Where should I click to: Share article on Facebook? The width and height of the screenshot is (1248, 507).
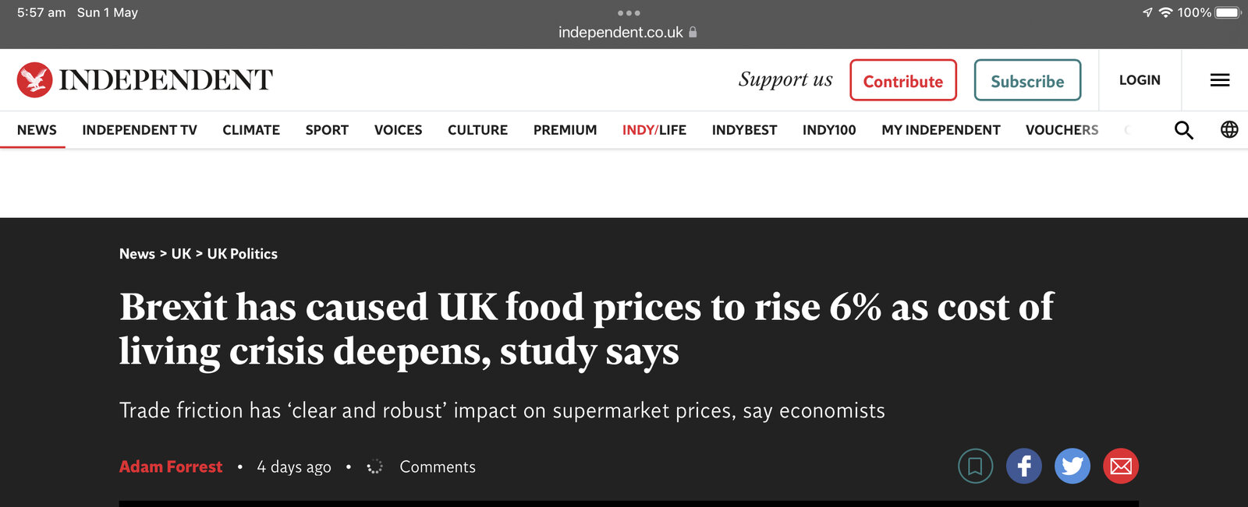click(x=1024, y=467)
